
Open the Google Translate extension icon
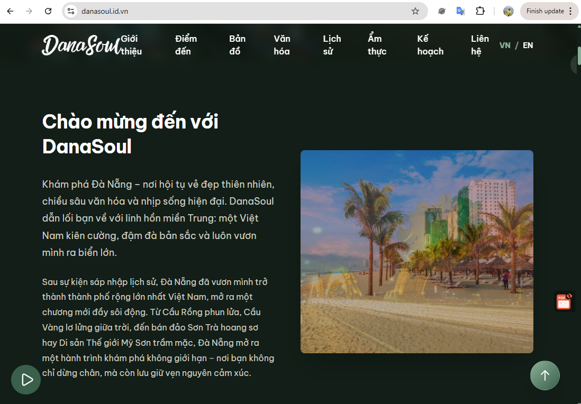coord(461,11)
